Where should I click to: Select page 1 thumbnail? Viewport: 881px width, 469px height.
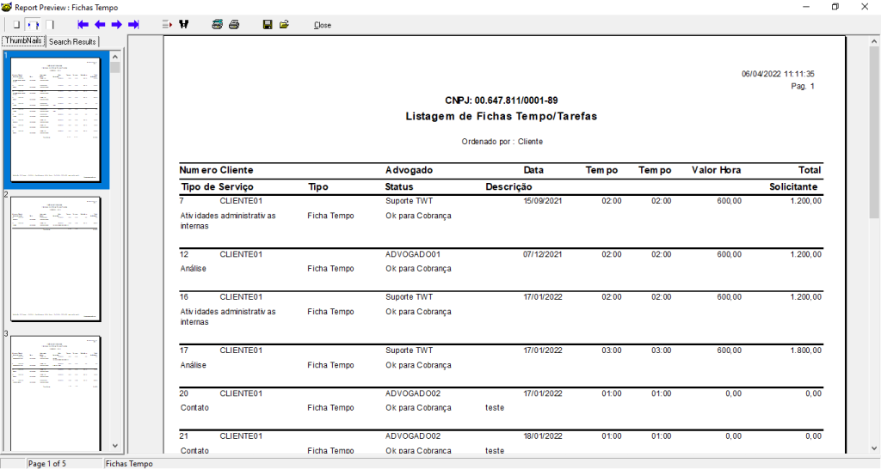(56, 119)
